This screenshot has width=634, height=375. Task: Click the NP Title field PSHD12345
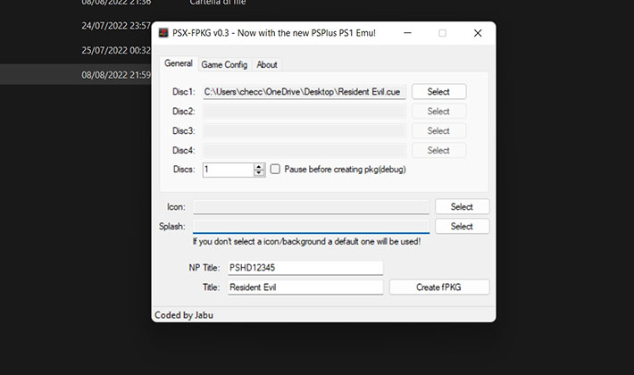(305, 268)
